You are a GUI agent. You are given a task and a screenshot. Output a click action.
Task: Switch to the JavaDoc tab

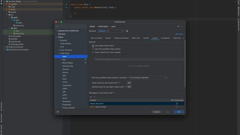pyautogui.click(x=146, y=38)
